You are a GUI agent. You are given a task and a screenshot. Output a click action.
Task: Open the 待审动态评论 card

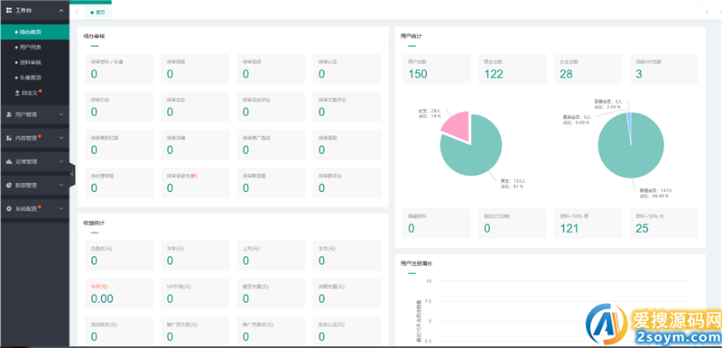[x=271, y=106]
